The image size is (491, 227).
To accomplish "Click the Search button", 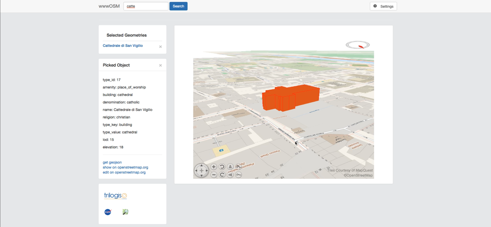I will (x=178, y=6).
